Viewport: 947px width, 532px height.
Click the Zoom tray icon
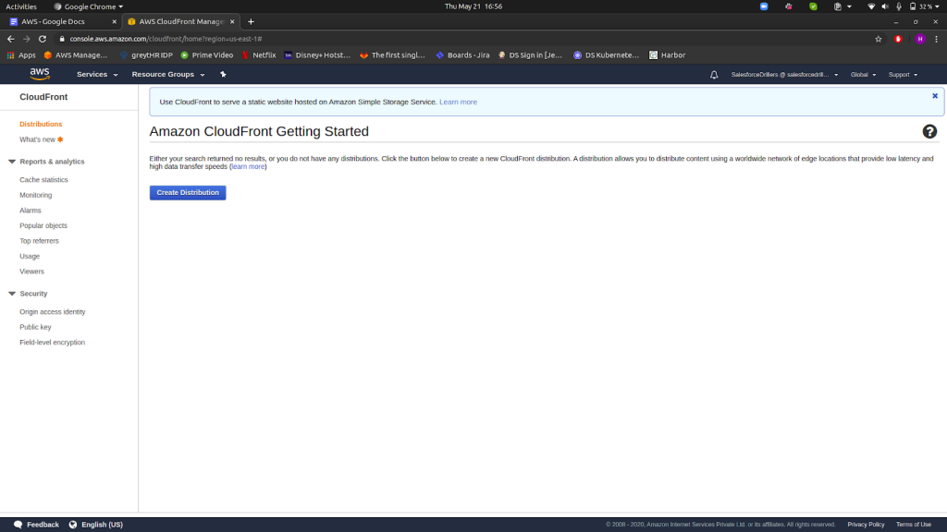pyautogui.click(x=764, y=6)
